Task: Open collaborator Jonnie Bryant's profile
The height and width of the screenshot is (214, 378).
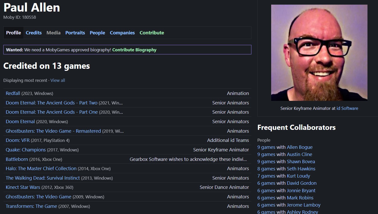Action: point(301,191)
